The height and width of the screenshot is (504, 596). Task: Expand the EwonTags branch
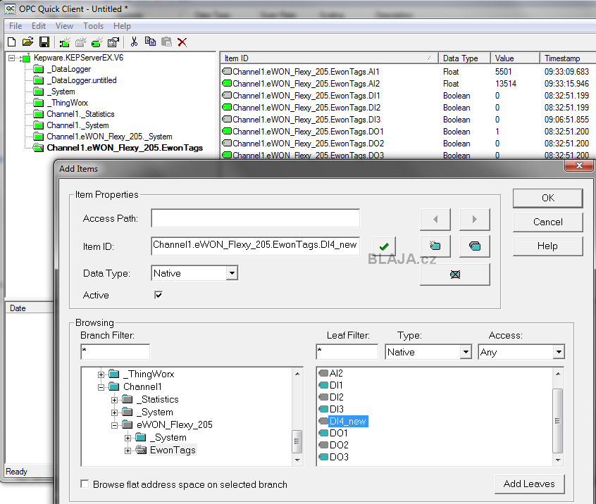[x=128, y=451]
